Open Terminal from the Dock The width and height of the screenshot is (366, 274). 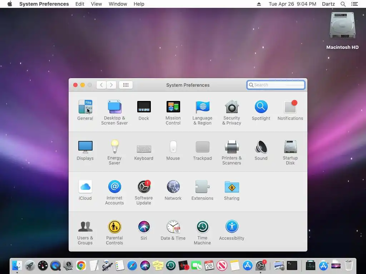point(292,265)
